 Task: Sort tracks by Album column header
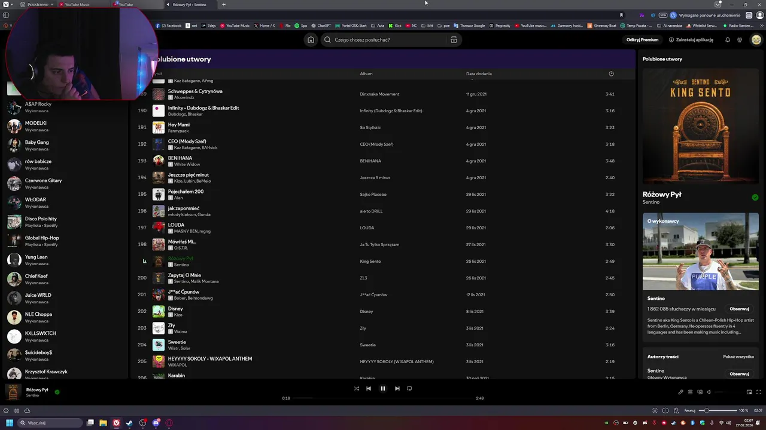point(366,74)
